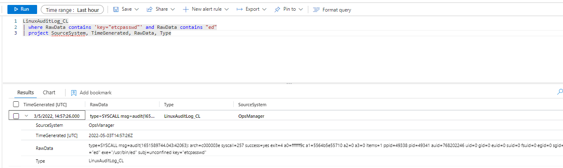The height and width of the screenshot is (168, 563).
Task: Click the Share icon in toolbar
Action: tap(150, 9)
